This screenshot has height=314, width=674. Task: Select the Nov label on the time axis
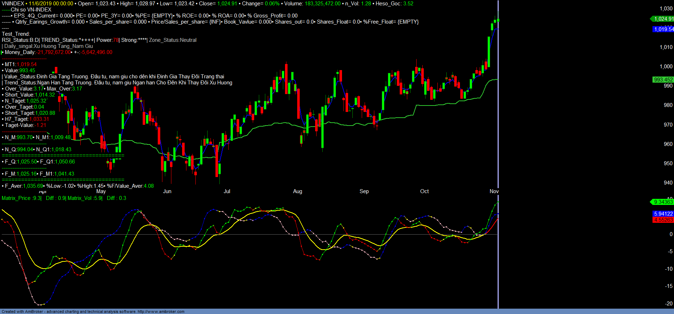tap(494, 191)
